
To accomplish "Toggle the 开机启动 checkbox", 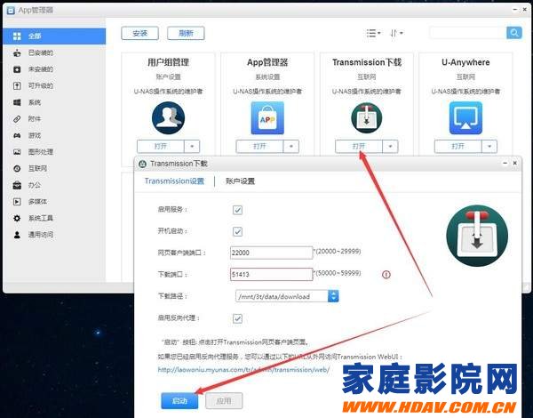I will tap(237, 232).
